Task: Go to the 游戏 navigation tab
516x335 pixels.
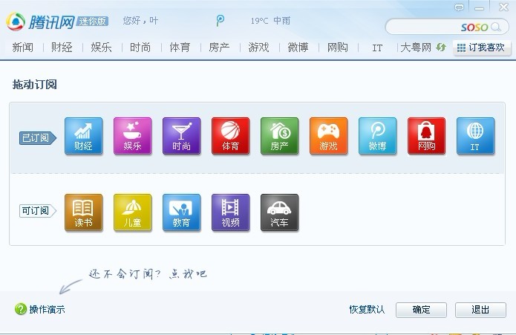Action: click(x=258, y=48)
